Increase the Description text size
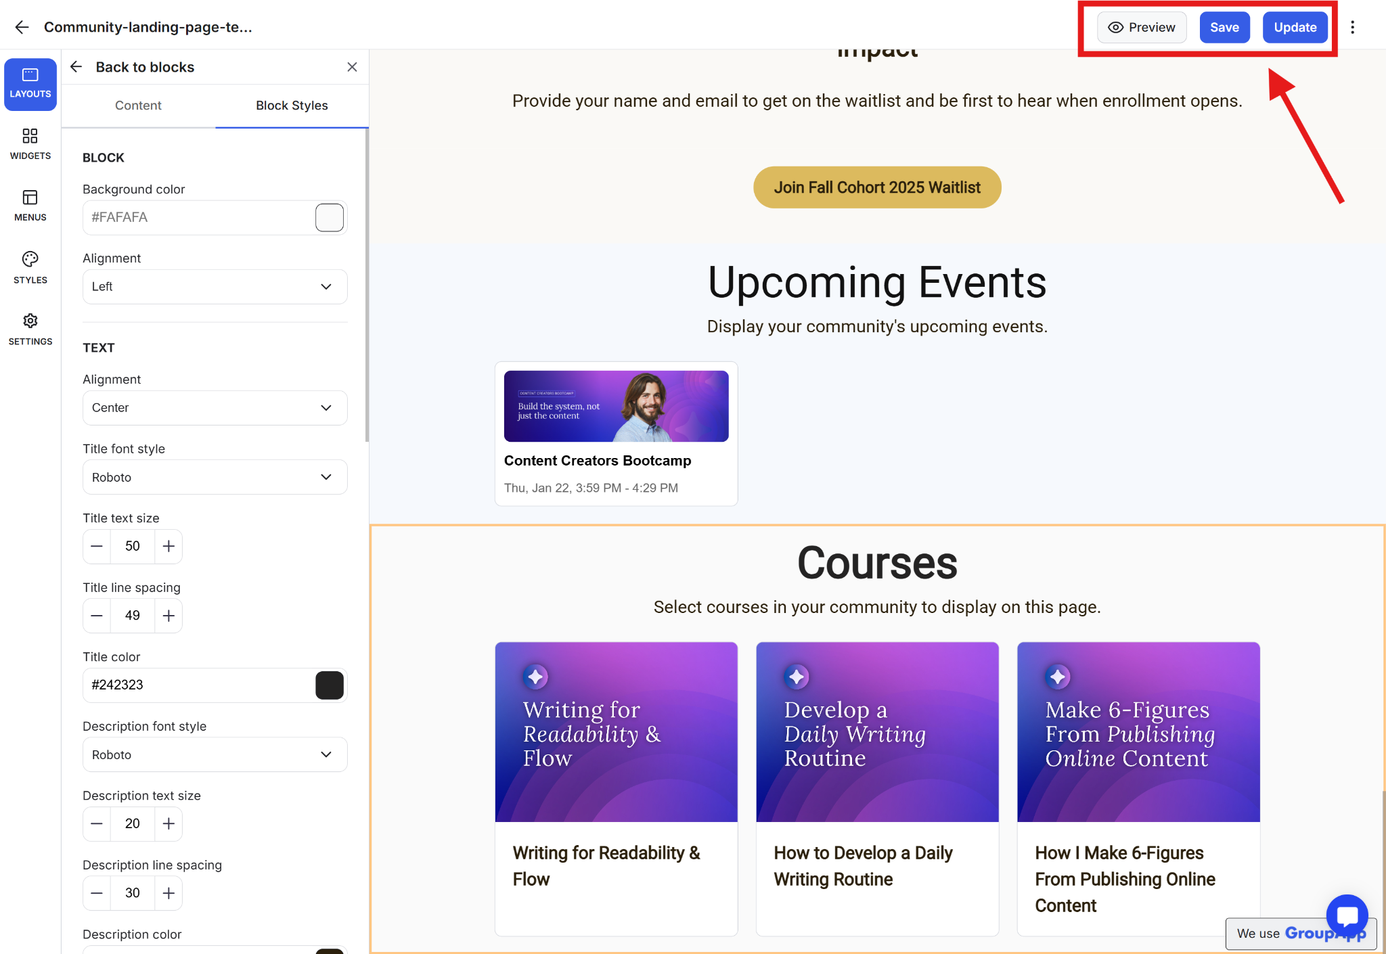 click(169, 823)
